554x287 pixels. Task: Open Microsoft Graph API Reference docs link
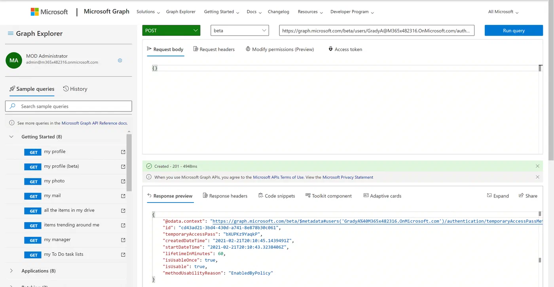(x=95, y=123)
